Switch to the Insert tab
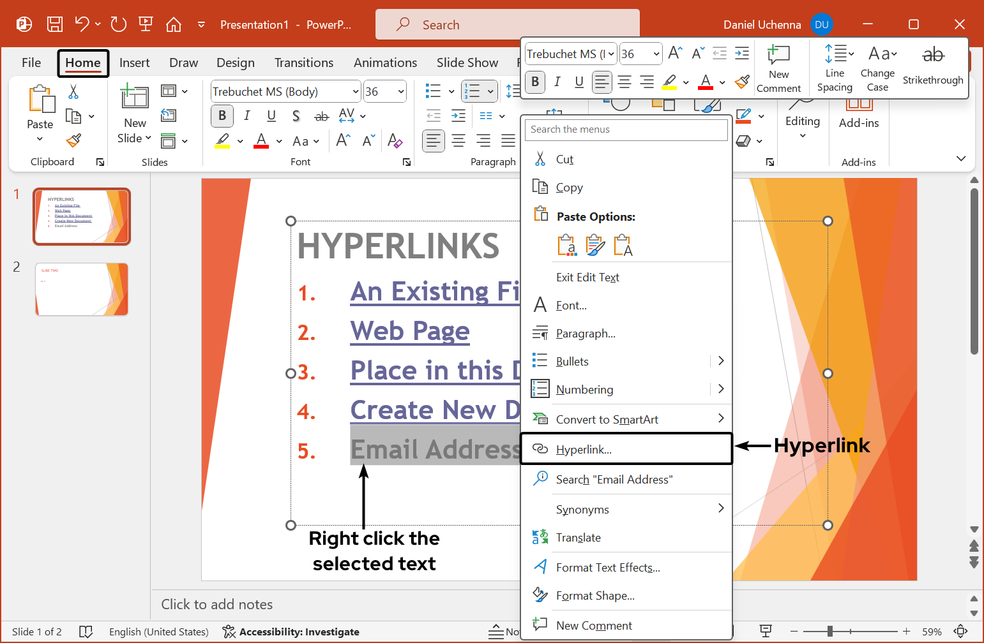This screenshot has width=984, height=643. pos(135,63)
